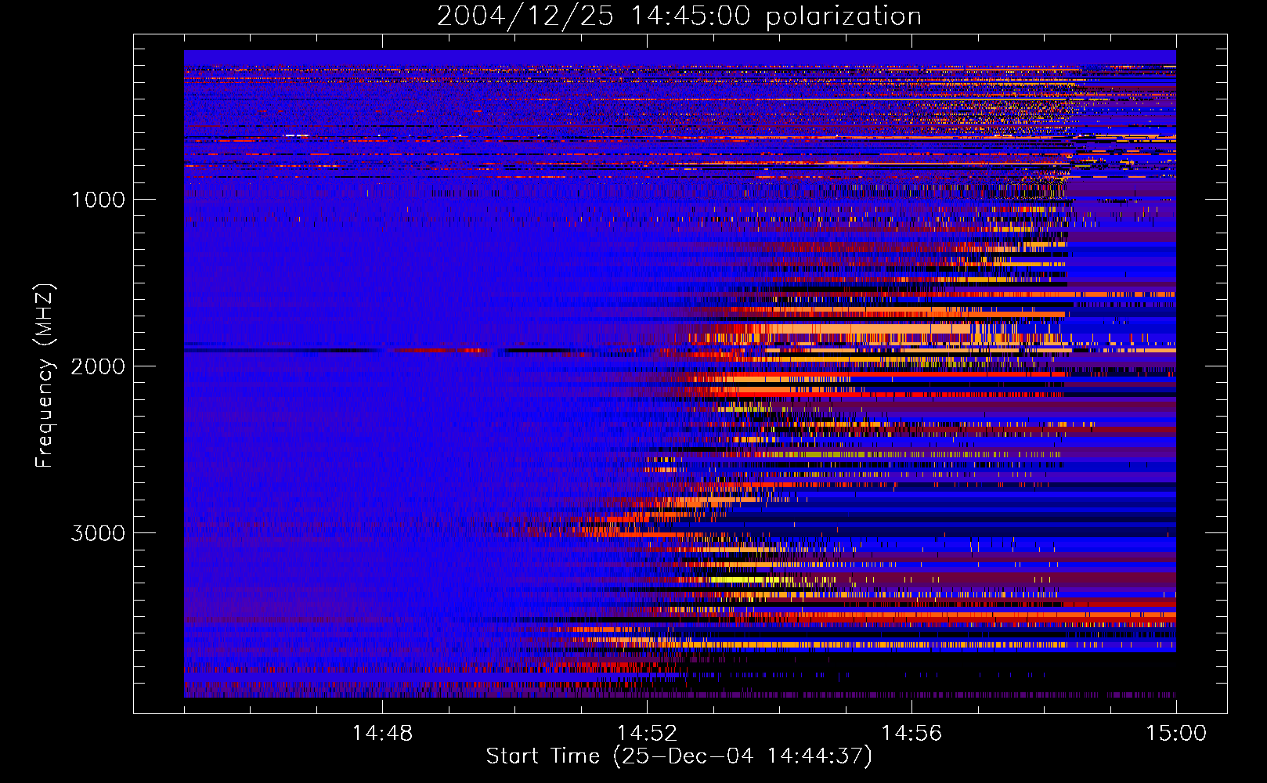Click the 14:48 time tick label
The image size is (1267, 783).
coord(382,734)
